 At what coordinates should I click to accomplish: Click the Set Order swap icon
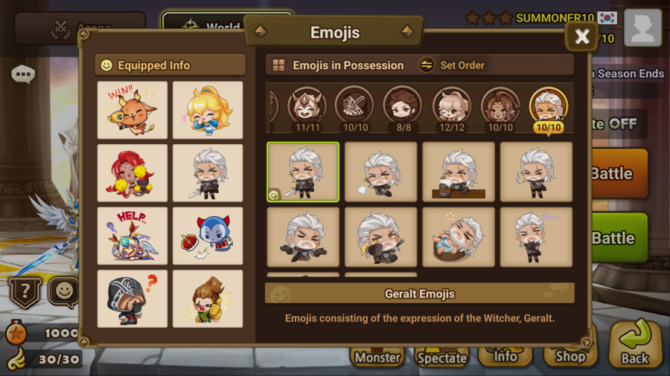426,65
